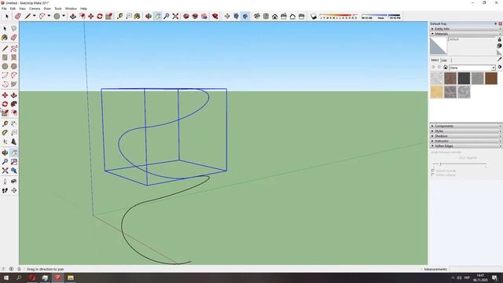Toggle the Smooth normals checkbox

tap(433, 171)
